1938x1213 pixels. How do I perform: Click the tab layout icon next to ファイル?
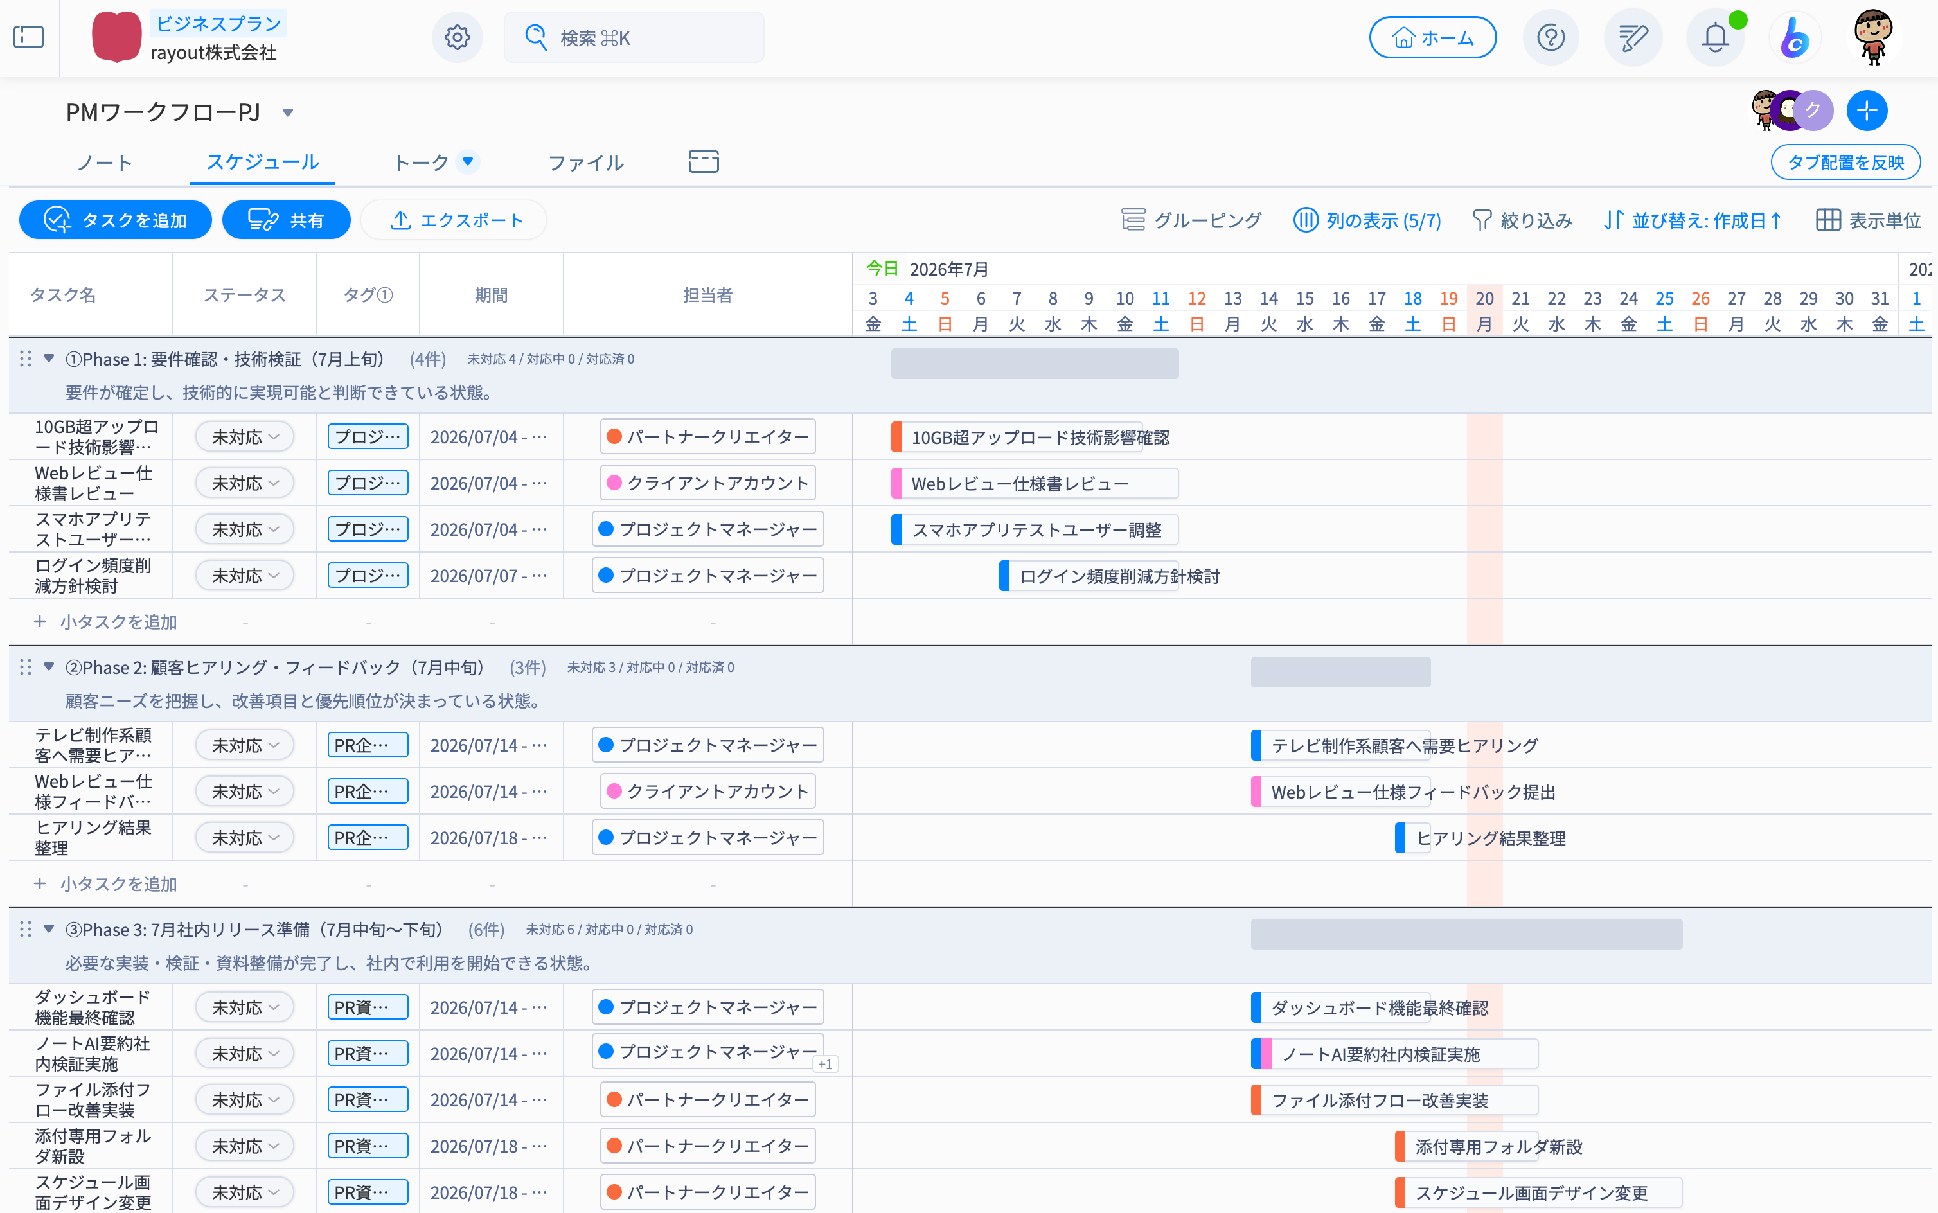(704, 161)
